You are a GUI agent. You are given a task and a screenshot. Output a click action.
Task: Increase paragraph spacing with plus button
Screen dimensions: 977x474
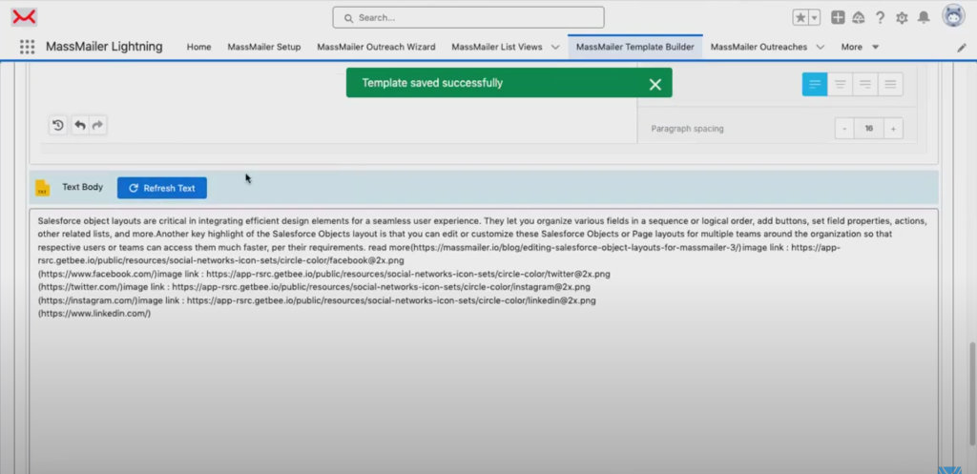(x=893, y=129)
